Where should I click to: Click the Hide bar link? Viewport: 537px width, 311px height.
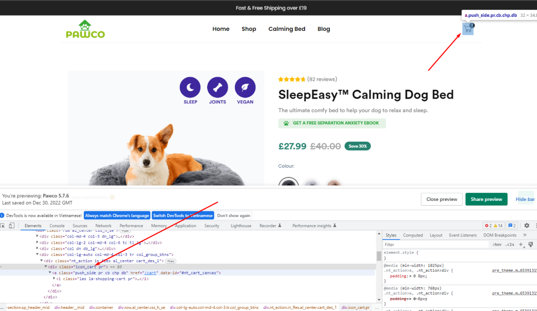tap(525, 199)
